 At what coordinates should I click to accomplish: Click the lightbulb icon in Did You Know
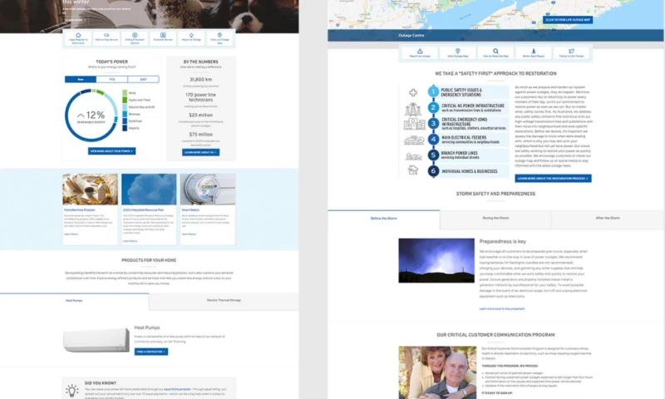[72, 390]
